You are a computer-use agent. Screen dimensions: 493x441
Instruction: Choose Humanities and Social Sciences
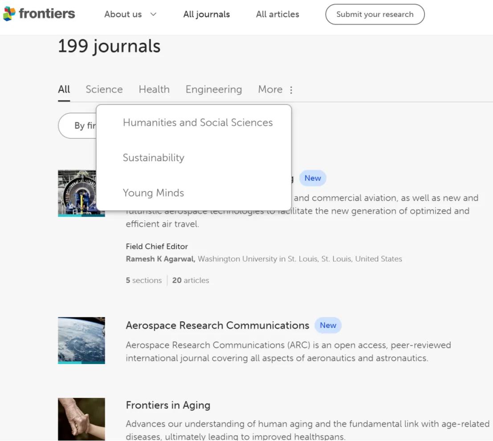[198, 122]
